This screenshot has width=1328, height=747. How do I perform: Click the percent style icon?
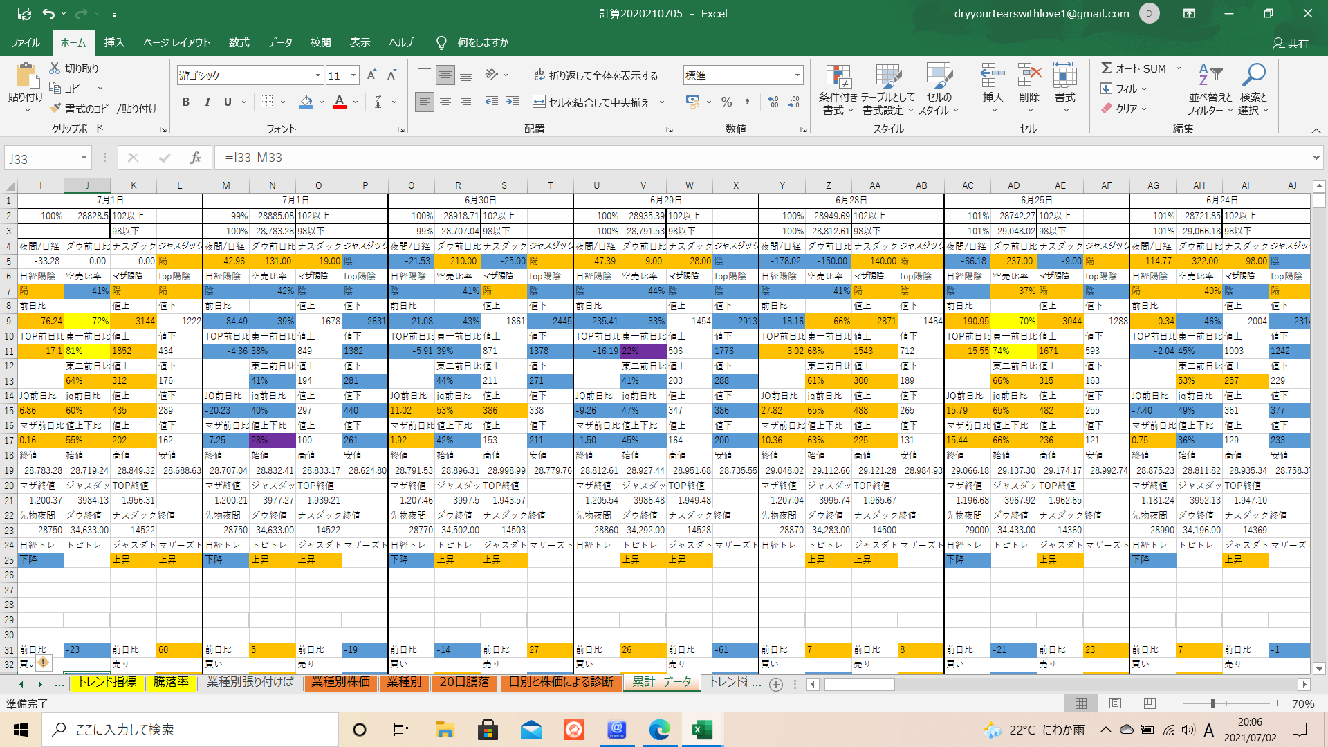[x=726, y=102]
